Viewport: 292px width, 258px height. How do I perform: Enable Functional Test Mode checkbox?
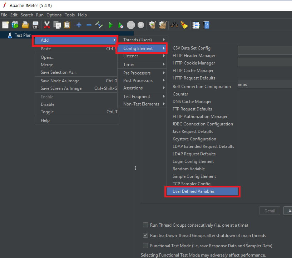pos(145,246)
